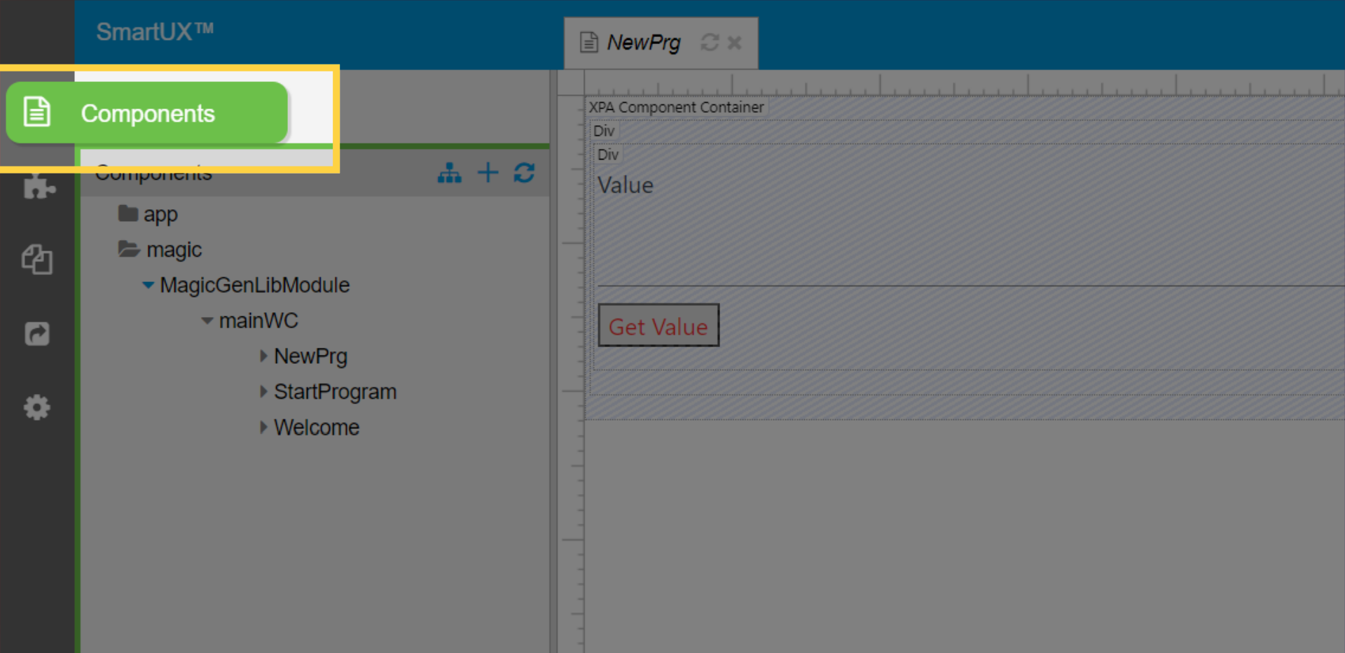Click the copy pages sidebar icon
Screen dimensions: 1345x653
pyautogui.click(x=37, y=260)
